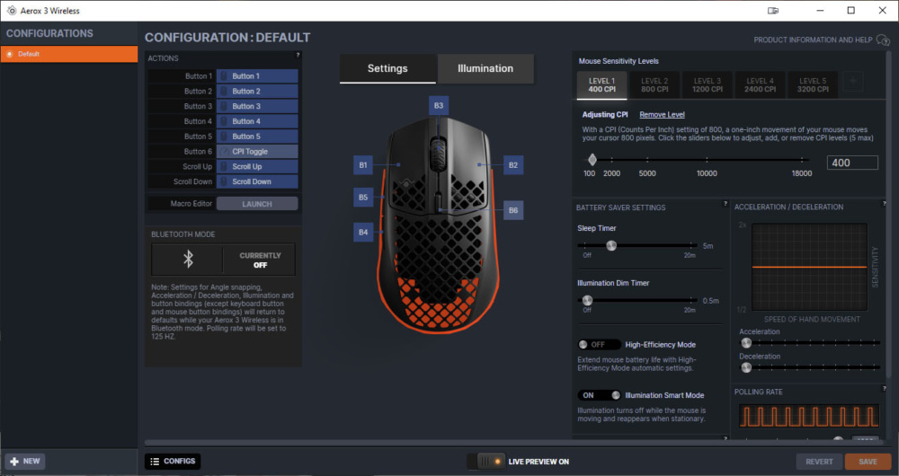This screenshot has height=476, width=899.
Task: Open Scroll Up action binding dropdown
Action: pyautogui.click(x=257, y=167)
